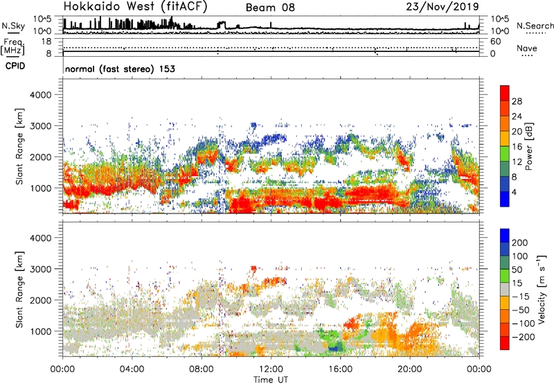Click the '-100' label on velocity colorbar
The image size is (554, 384).
(524, 323)
